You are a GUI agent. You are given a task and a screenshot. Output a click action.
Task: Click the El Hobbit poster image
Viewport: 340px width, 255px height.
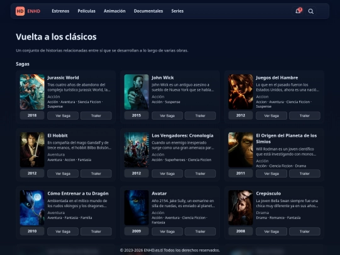pos(32,150)
